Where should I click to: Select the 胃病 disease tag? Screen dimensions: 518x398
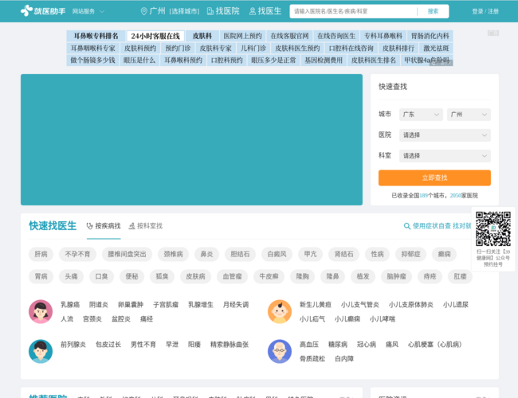click(x=41, y=276)
